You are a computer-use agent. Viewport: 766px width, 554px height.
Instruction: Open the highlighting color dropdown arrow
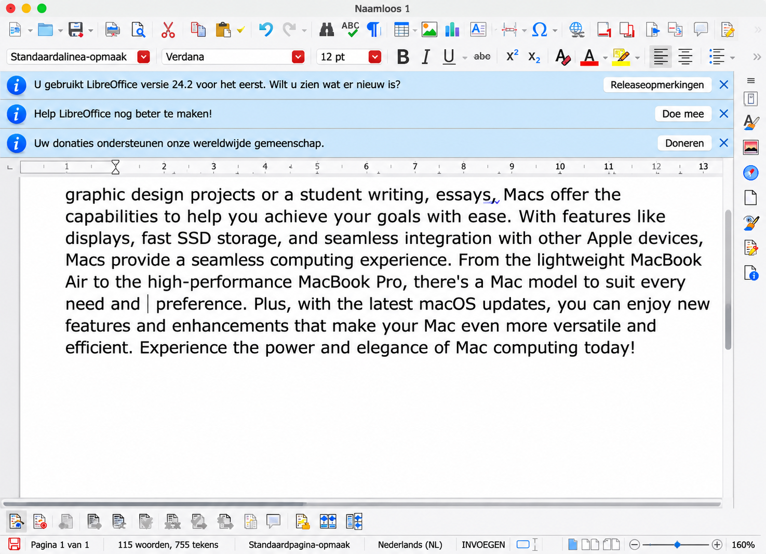click(637, 58)
